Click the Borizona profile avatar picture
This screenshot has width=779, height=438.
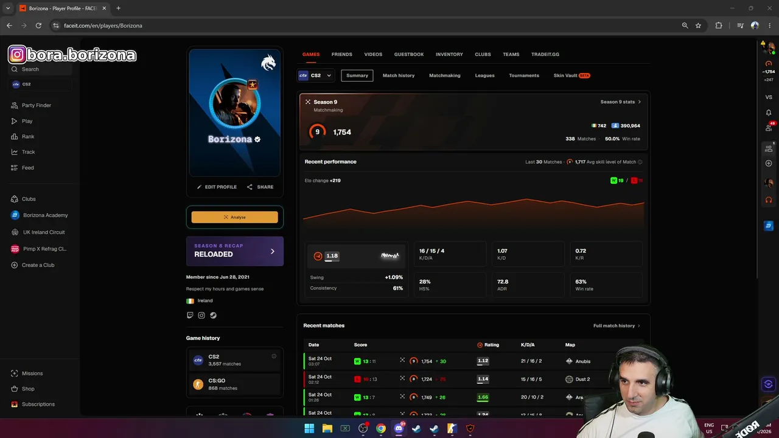234,102
